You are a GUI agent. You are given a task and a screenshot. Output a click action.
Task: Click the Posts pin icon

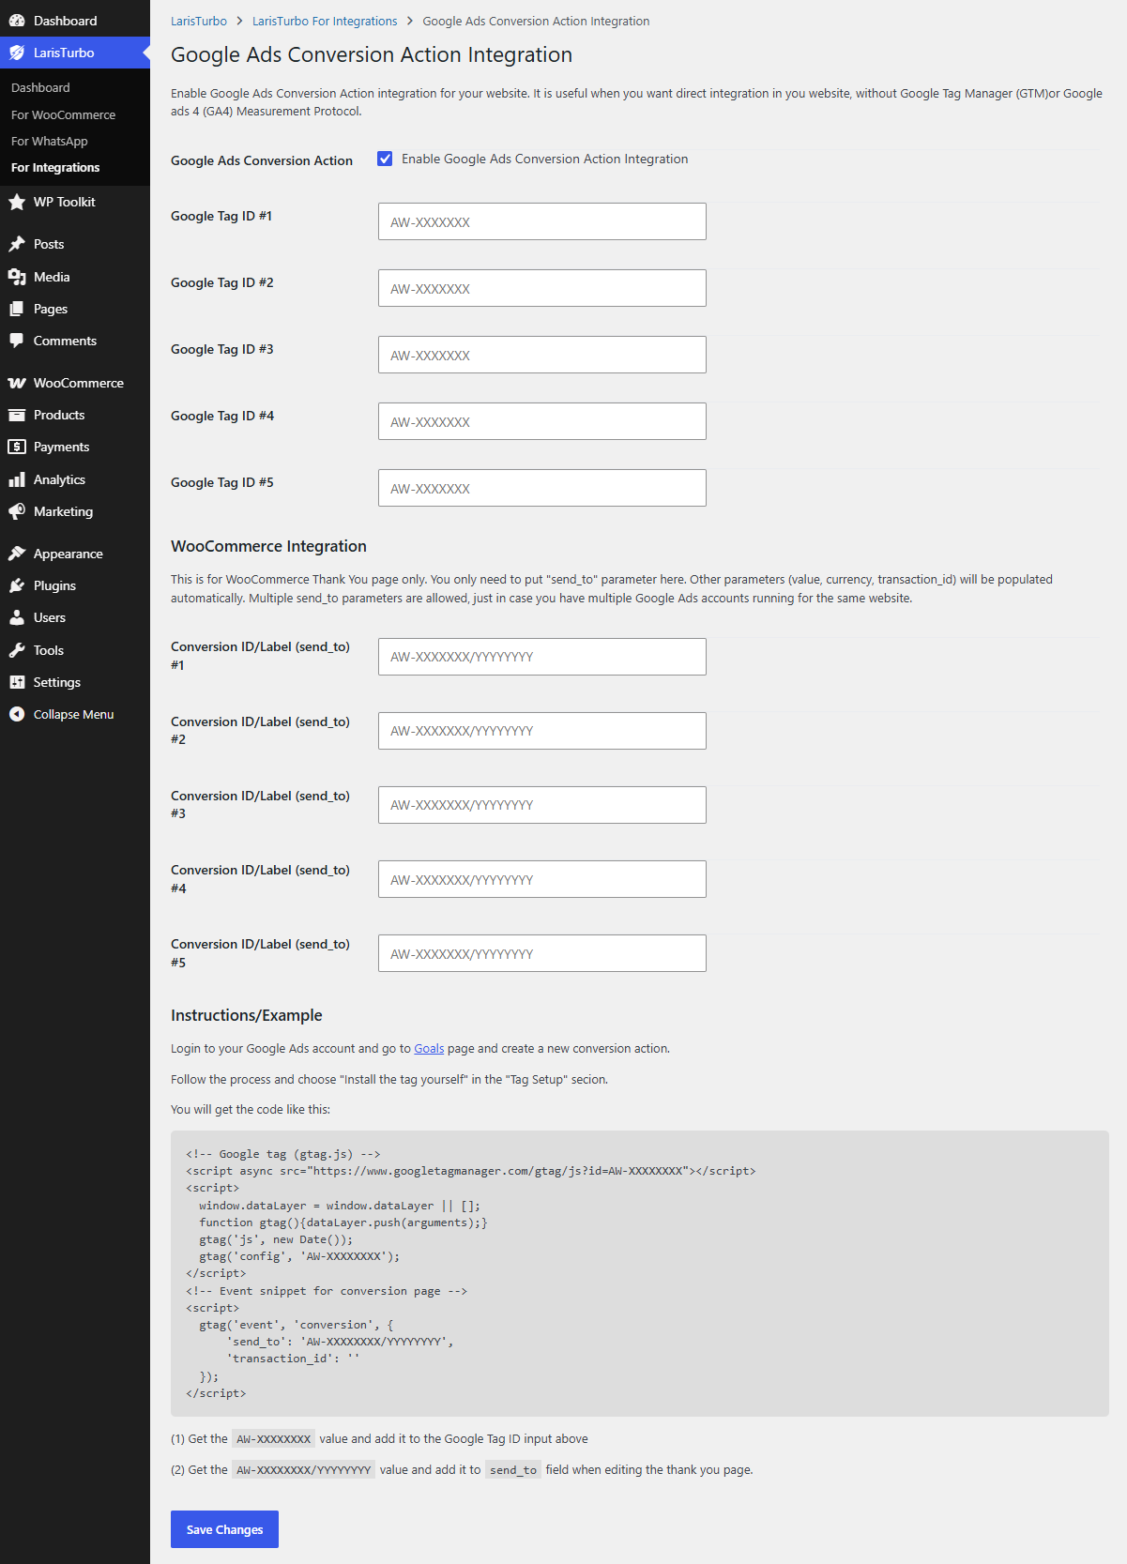pyautogui.click(x=17, y=244)
